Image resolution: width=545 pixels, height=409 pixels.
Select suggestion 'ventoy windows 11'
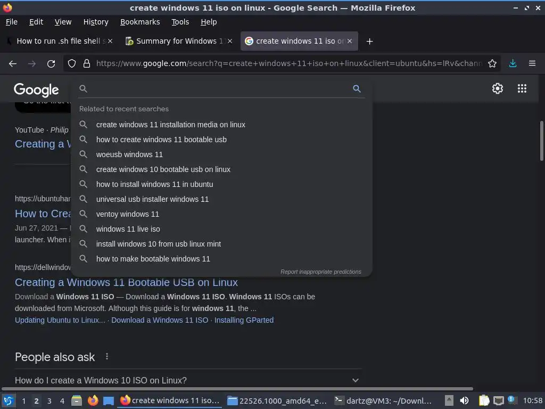click(x=221, y=214)
